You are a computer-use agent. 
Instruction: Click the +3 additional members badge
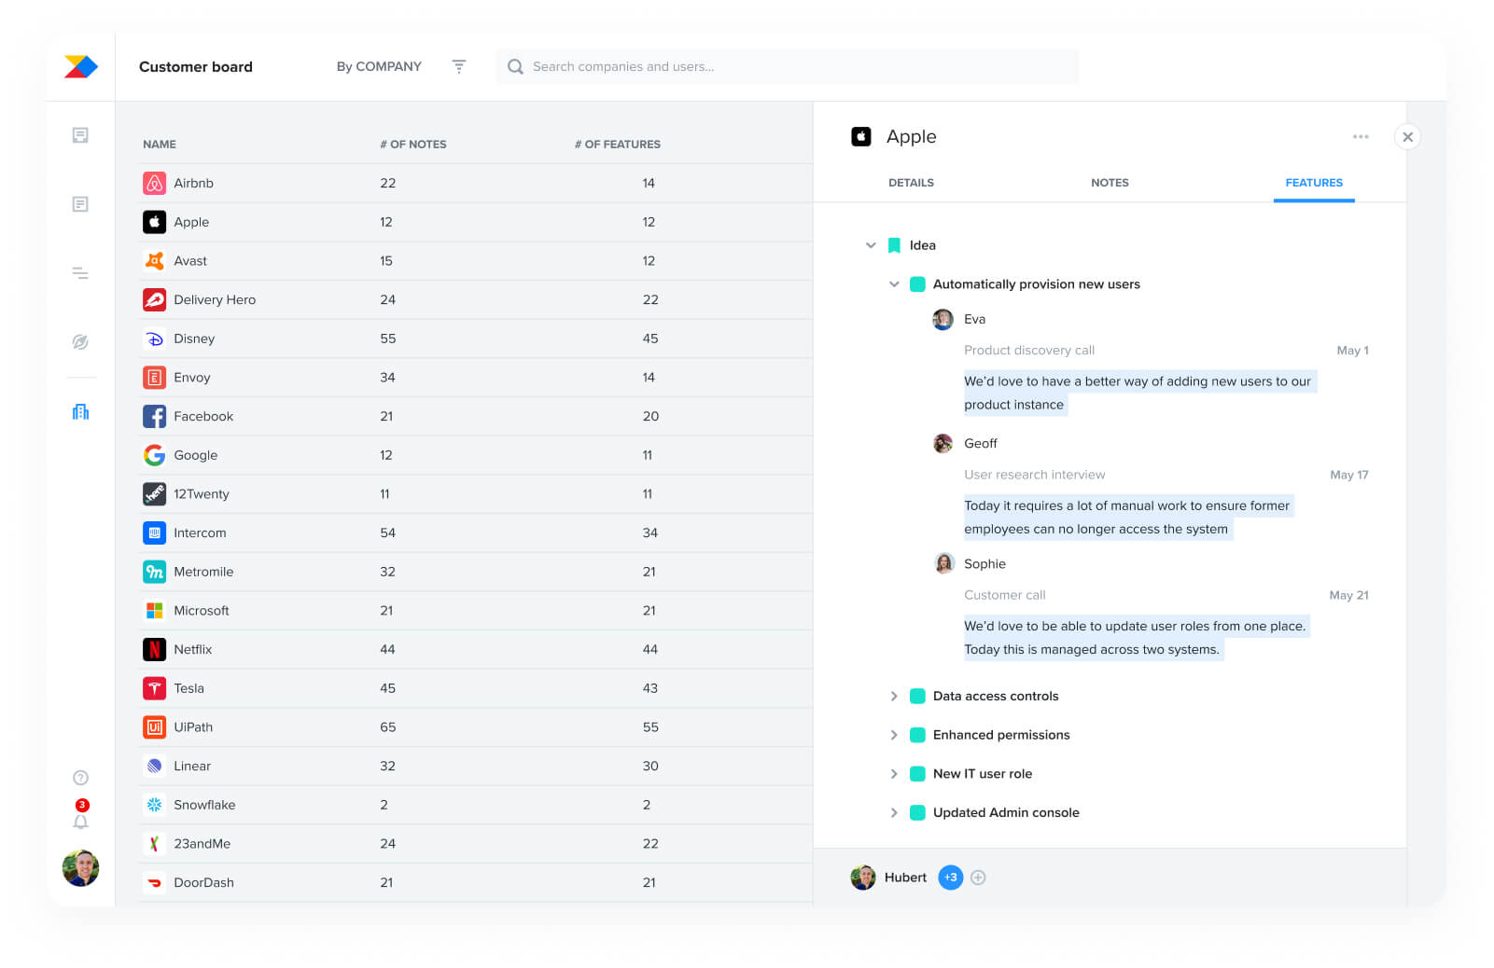pos(950,878)
